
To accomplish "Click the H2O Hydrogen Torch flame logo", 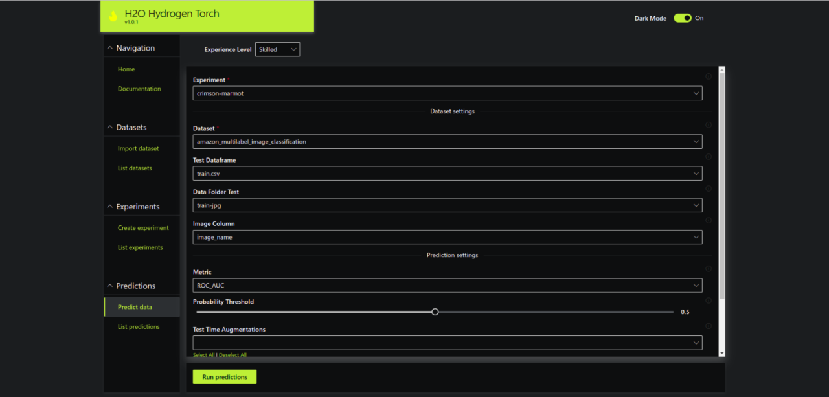I will [x=113, y=16].
